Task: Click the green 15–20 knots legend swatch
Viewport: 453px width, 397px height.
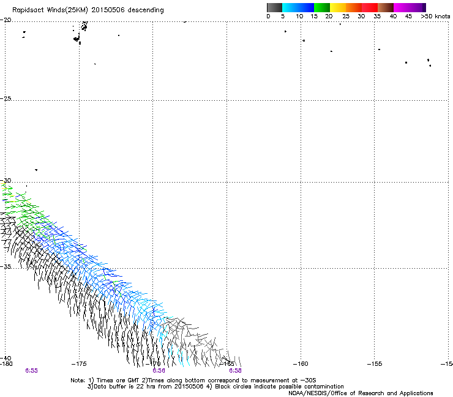Action: point(322,7)
